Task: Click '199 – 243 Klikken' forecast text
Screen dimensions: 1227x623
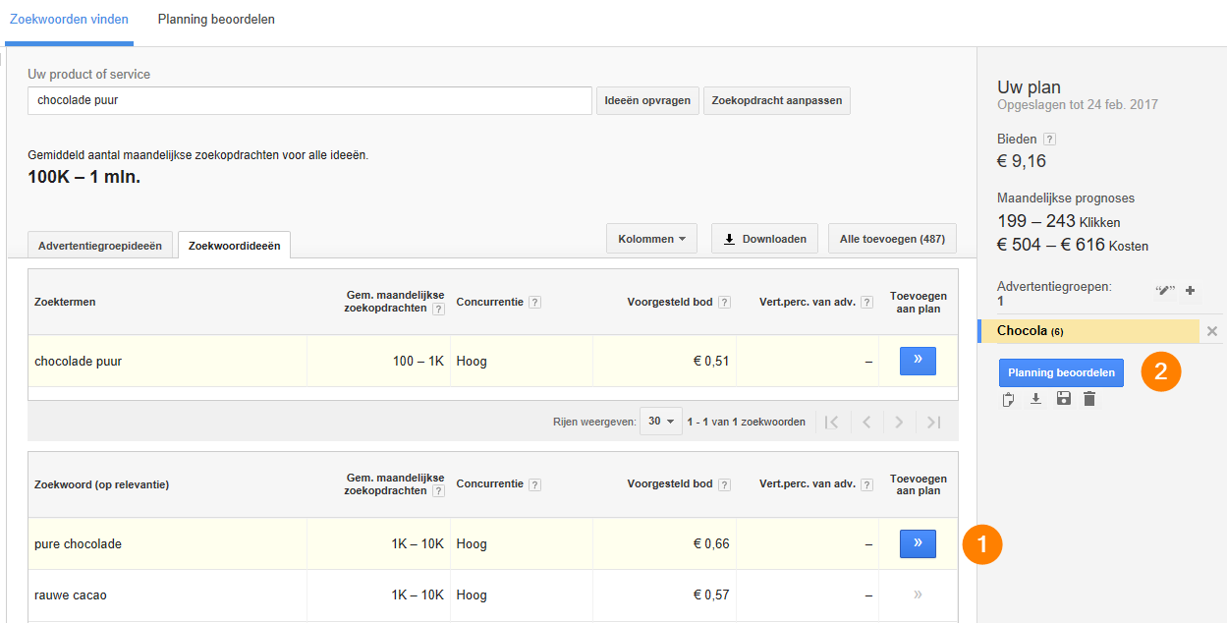Action: pyautogui.click(x=1059, y=222)
